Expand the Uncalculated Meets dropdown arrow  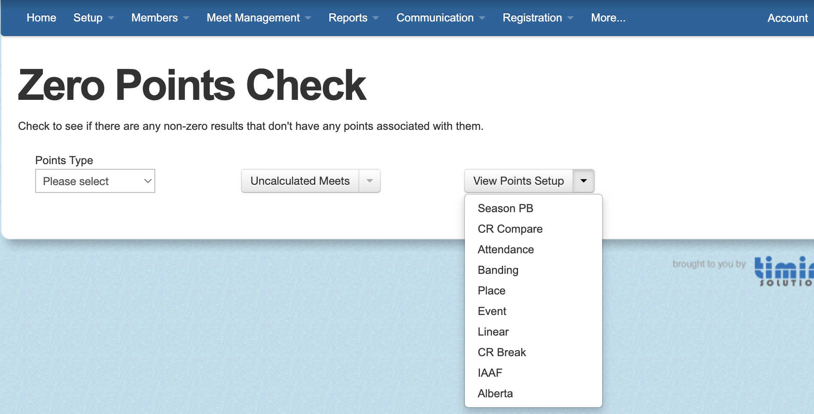click(370, 181)
